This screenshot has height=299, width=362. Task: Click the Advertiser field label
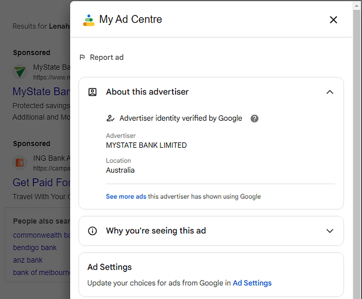121,136
